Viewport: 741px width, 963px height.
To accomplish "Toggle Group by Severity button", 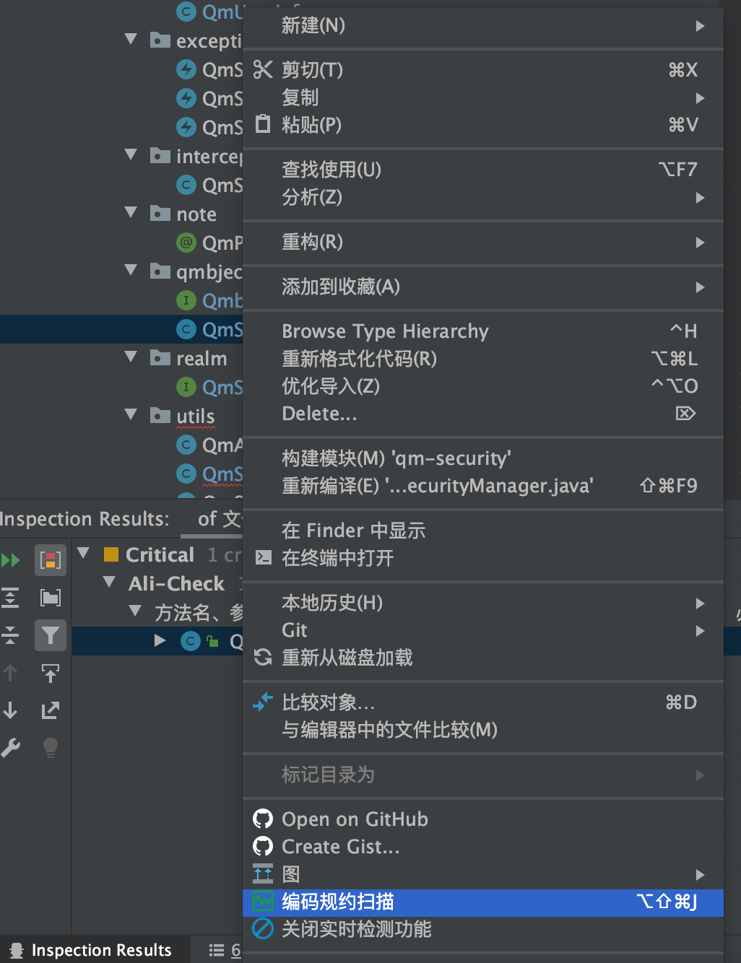I will [51, 560].
